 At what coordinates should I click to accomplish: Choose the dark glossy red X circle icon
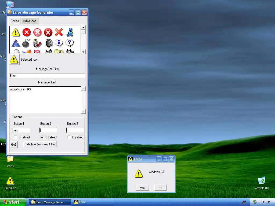pyautogui.click(x=48, y=32)
